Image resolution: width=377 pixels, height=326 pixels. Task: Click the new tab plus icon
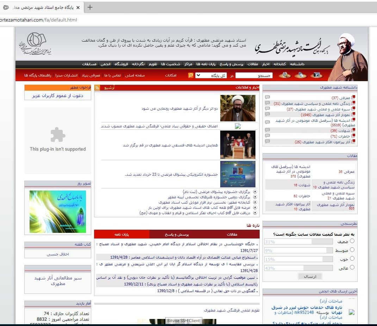[90, 7]
